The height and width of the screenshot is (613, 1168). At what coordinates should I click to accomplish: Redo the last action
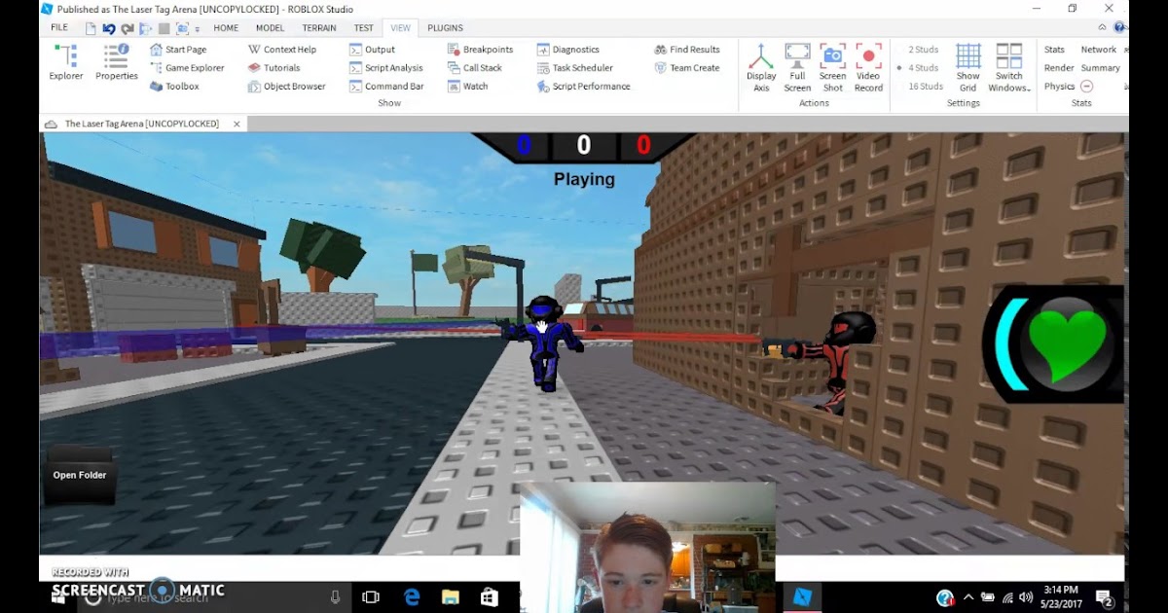pyautogui.click(x=127, y=29)
